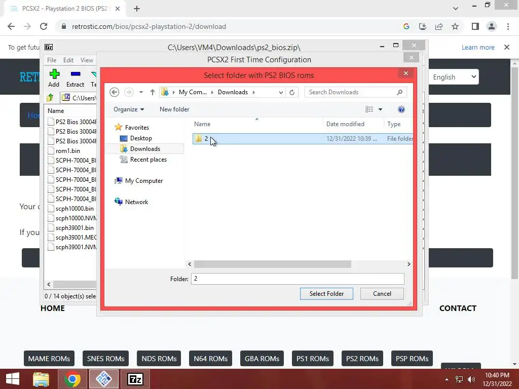Open 7-Zip View menu
This screenshot has height=389, width=519.
(x=87, y=60)
